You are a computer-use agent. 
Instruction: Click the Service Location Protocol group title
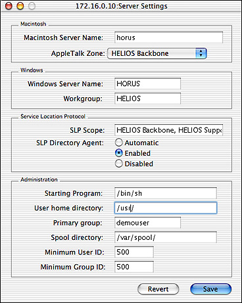[53, 116]
